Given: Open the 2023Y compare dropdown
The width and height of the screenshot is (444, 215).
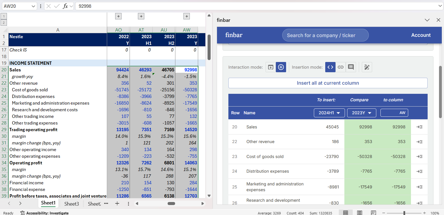Looking at the screenshot, I should click(x=361, y=113).
